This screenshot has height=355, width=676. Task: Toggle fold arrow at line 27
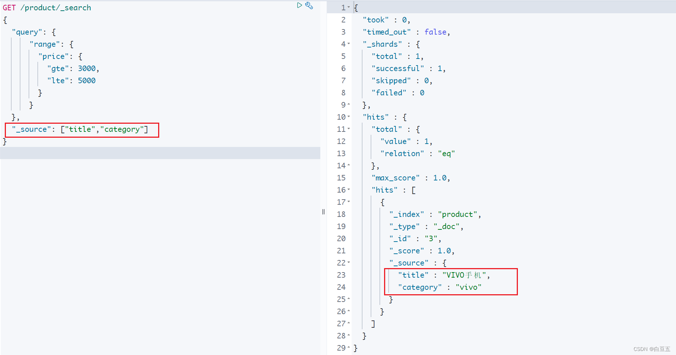click(x=349, y=323)
